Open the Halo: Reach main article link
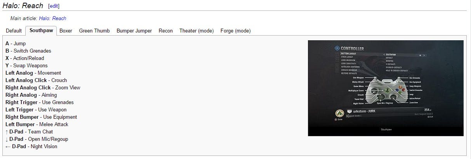This screenshot has width=471, height=159. click(52, 18)
